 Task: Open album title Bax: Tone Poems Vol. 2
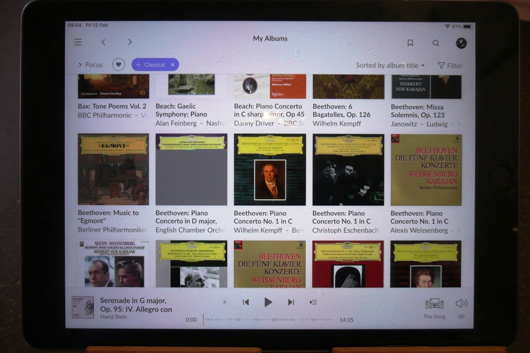[112, 106]
